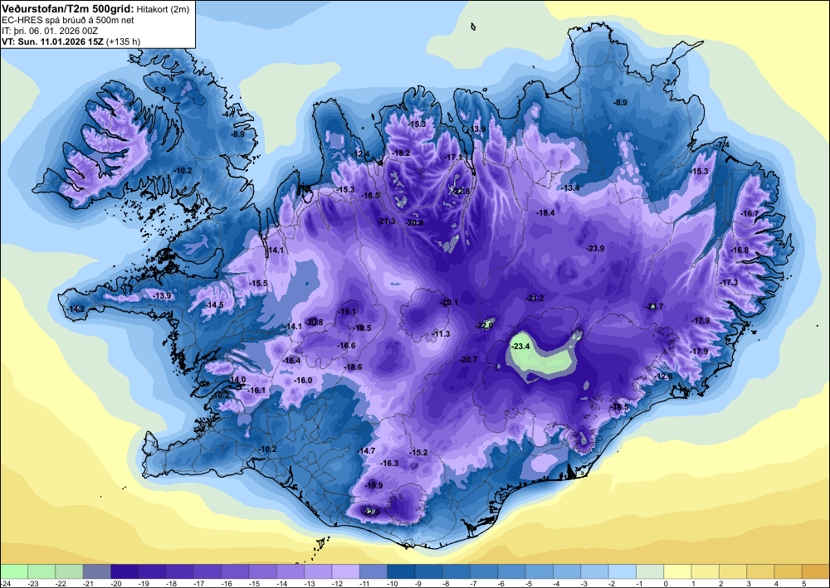The image size is (830, 588).
Task: Select the -16.4 temperature value
Action: (291, 361)
